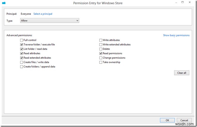197x127 pixels.
Task: Toggle the Read attributes checkbox
Action: (22, 53)
